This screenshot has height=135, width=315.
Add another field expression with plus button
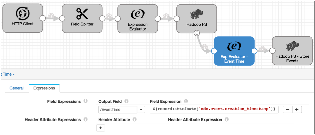[297, 110]
